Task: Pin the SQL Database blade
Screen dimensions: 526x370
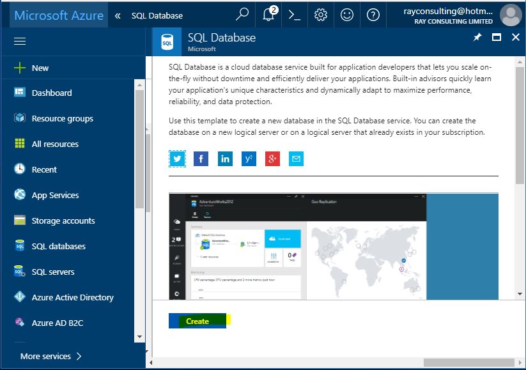Action: pos(477,37)
